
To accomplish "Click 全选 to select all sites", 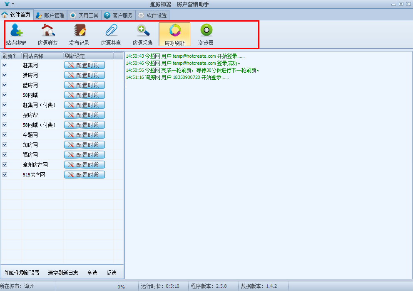I will pos(92,273).
